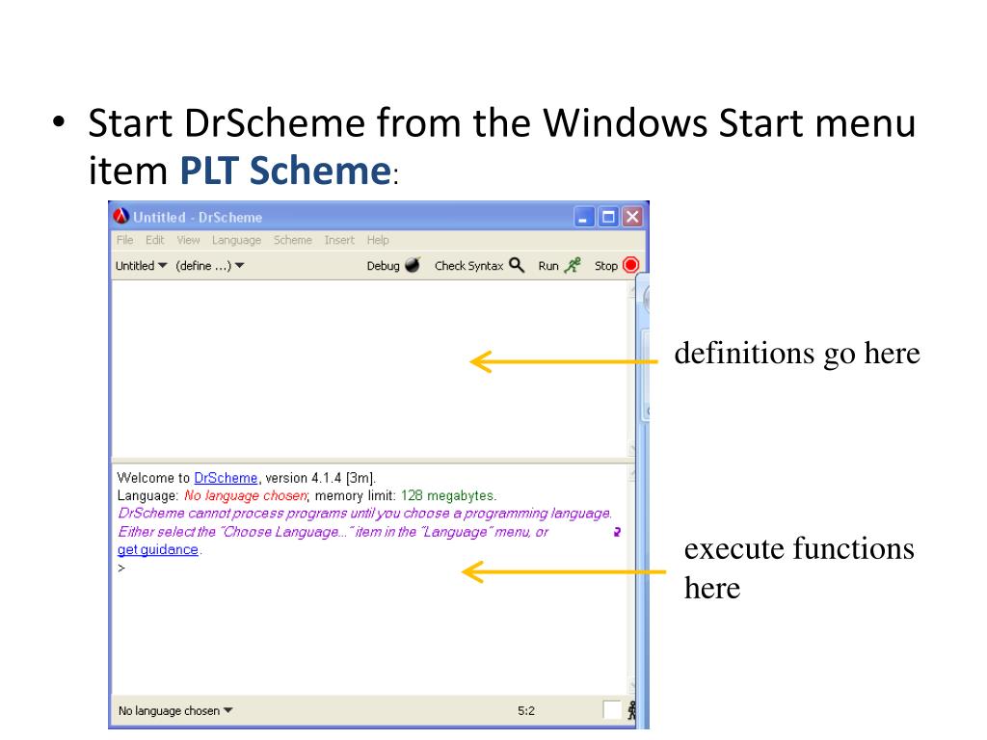Follow the get guidance link
Viewport: 987px width, 740px height.
click(x=158, y=549)
